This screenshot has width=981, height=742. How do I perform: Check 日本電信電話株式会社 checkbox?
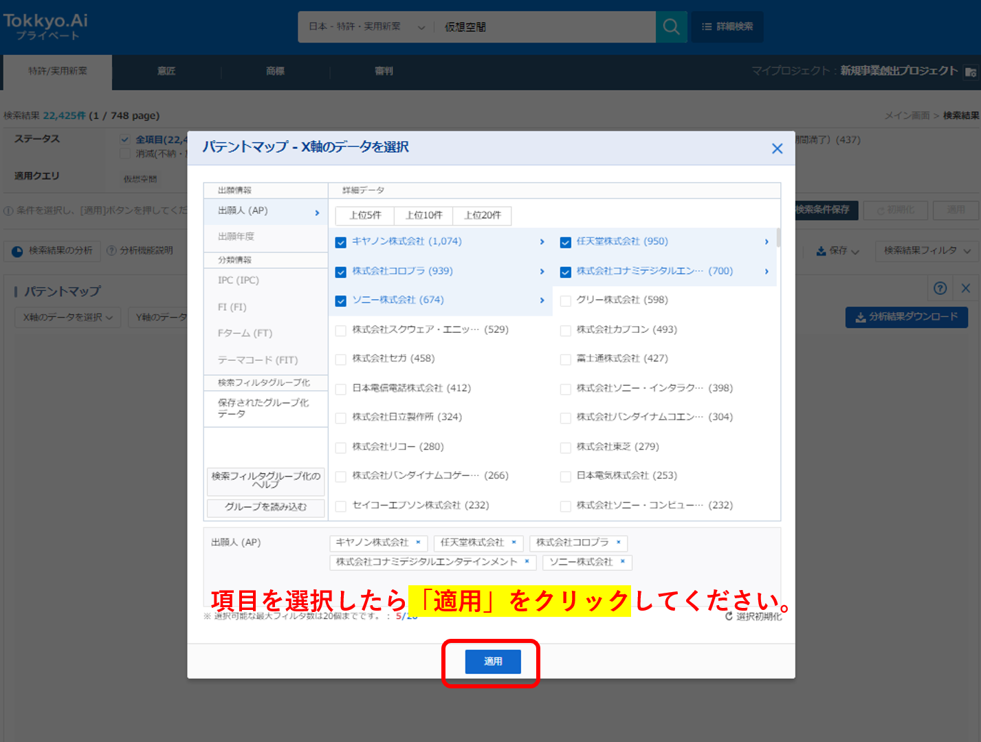tap(340, 389)
